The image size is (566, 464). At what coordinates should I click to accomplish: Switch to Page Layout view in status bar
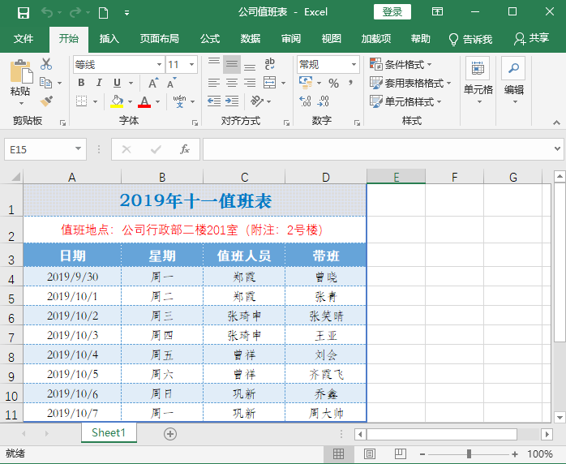point(370,453)
